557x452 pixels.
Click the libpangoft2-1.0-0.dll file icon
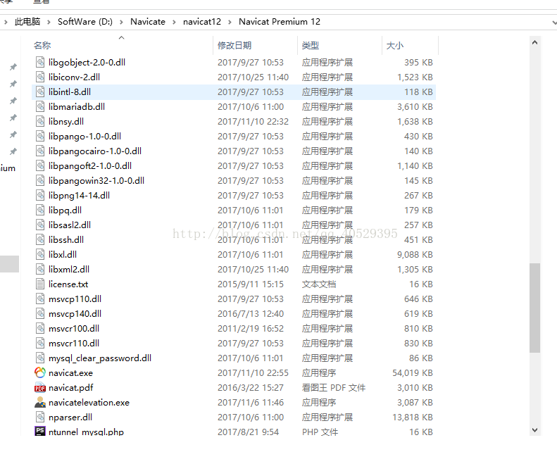[x=40, y=166]
